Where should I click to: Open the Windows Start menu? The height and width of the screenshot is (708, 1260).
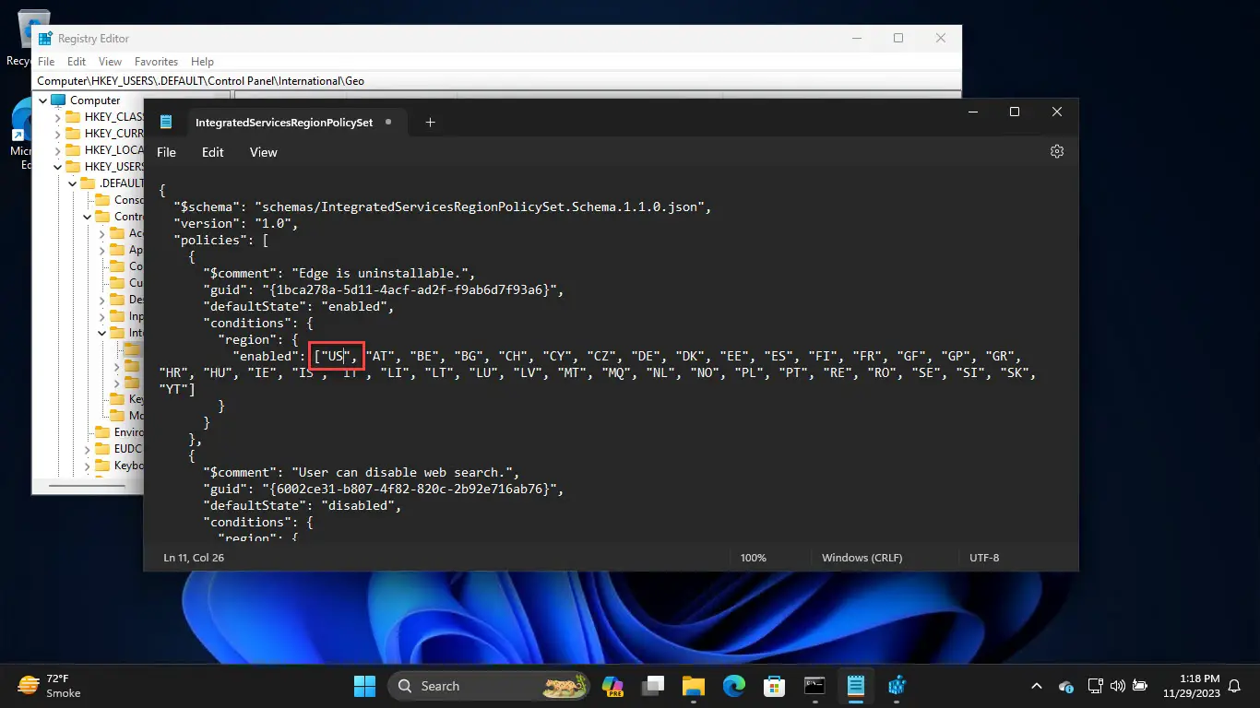pyautogui.click(x=365, y=686)
